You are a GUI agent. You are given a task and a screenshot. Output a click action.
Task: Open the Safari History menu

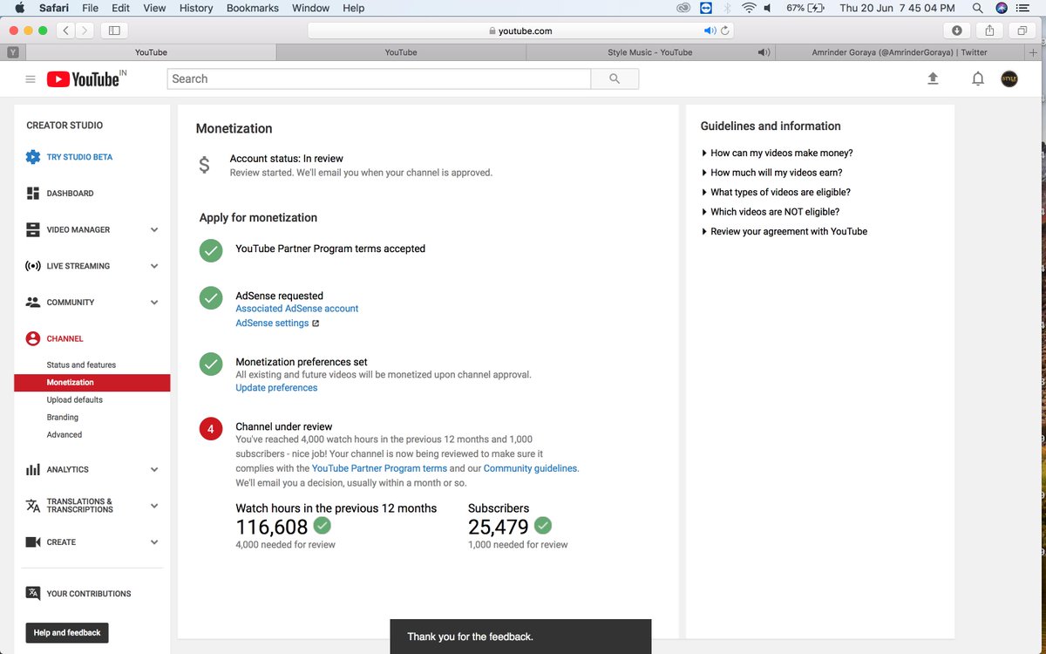pyautogui.click(x=196, y=8)
